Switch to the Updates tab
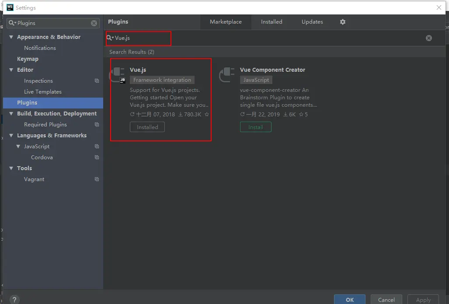449x304 pixels. [312, 22]
